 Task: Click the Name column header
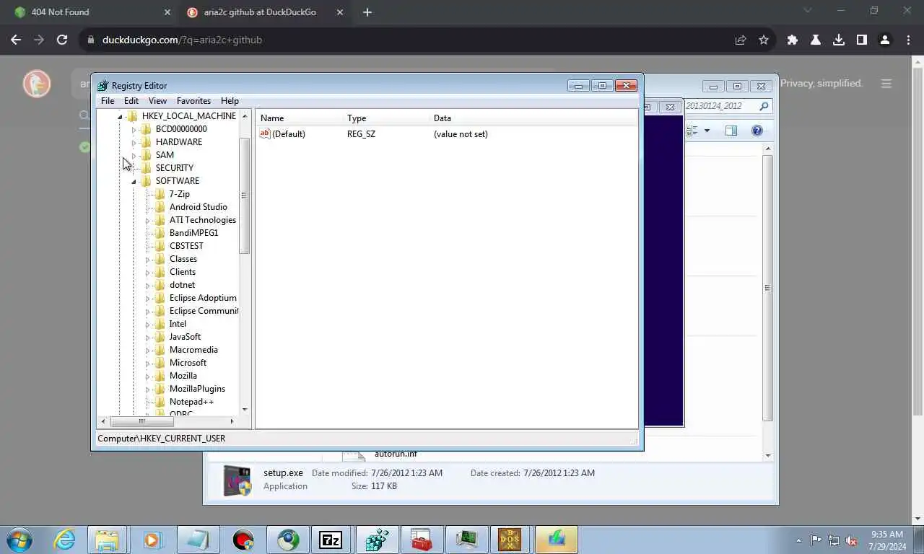[300, 118]
